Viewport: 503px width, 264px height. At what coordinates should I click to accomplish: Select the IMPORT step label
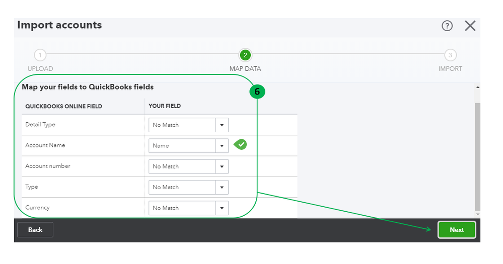tap(450, 69)
